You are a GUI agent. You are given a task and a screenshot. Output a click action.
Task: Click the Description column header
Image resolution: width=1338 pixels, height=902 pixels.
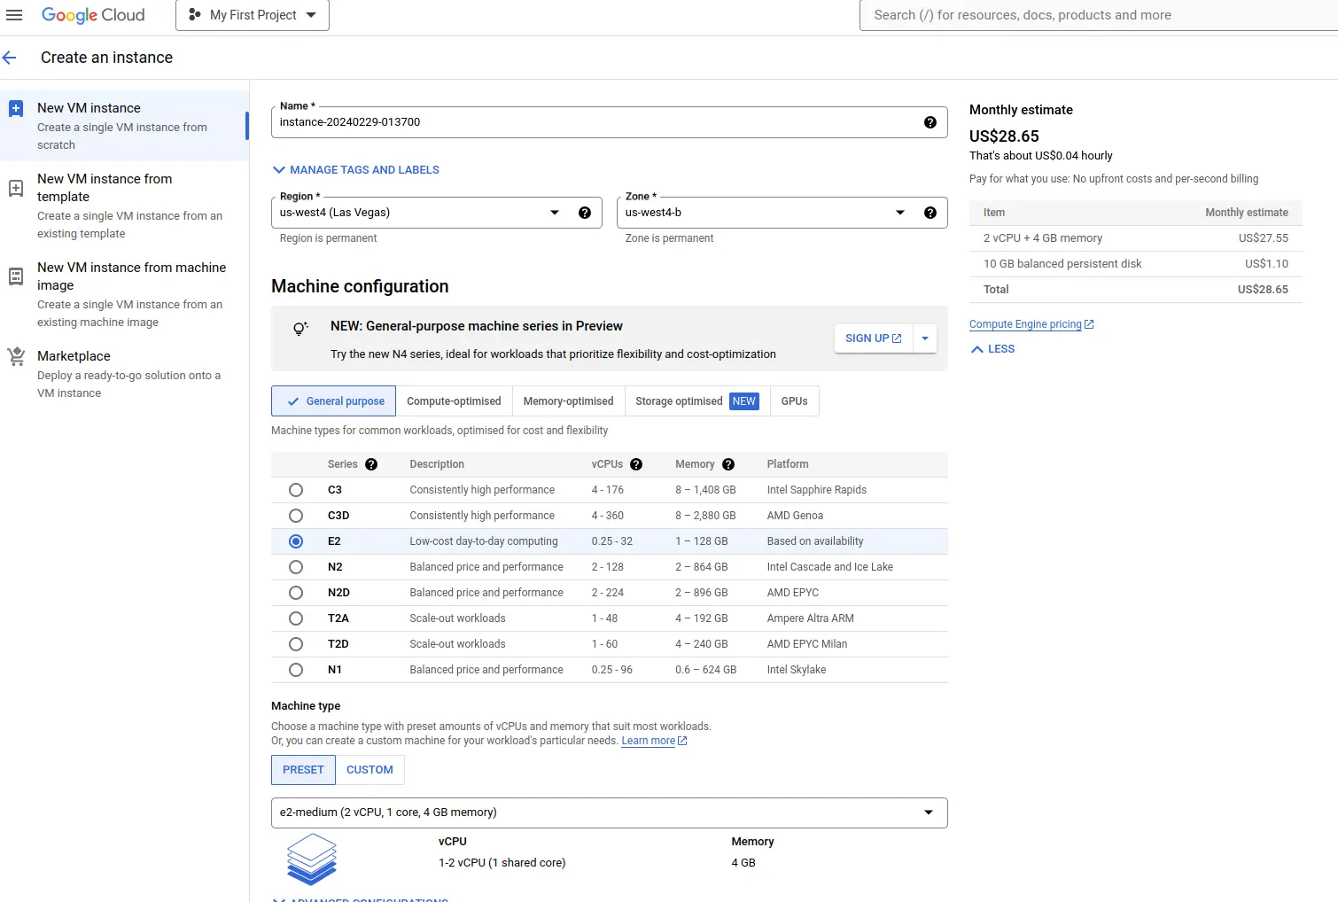coord(437,464)
